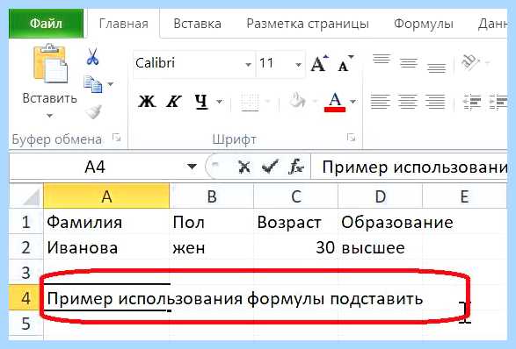
Task: Click the Вставить paste label
Action: (x=49, y=98)
